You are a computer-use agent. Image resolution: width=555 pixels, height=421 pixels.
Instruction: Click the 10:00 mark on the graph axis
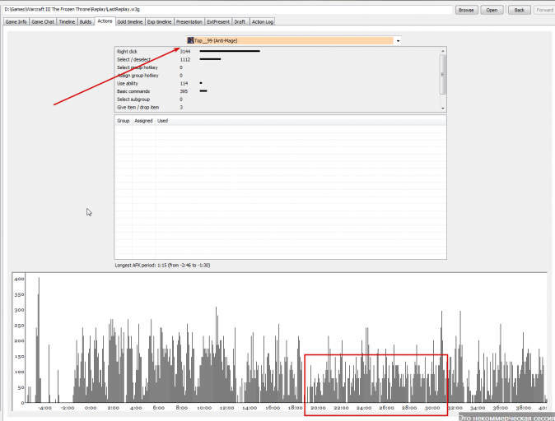(204, 408)
